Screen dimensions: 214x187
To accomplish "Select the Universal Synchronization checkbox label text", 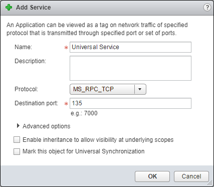I will [x=84, y=151].
